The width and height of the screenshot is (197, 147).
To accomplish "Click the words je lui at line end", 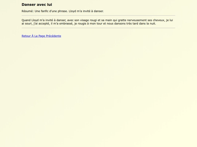I will point(169,20).
